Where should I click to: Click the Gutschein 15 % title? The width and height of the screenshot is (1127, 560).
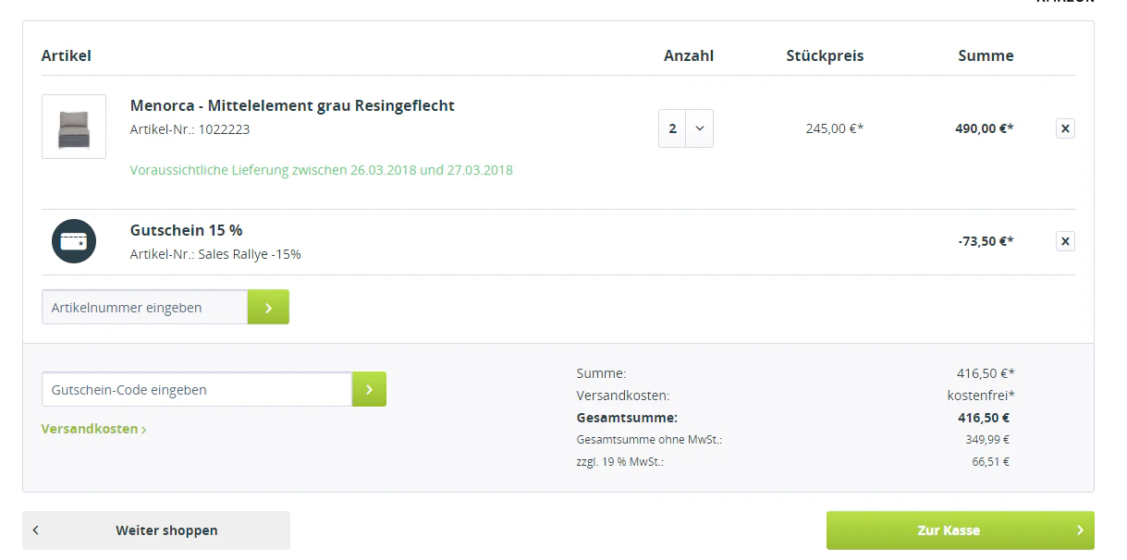point(186,230)
